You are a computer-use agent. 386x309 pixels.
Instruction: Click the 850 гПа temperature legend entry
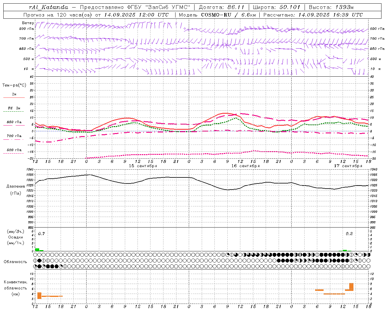[x=14, y=122]
